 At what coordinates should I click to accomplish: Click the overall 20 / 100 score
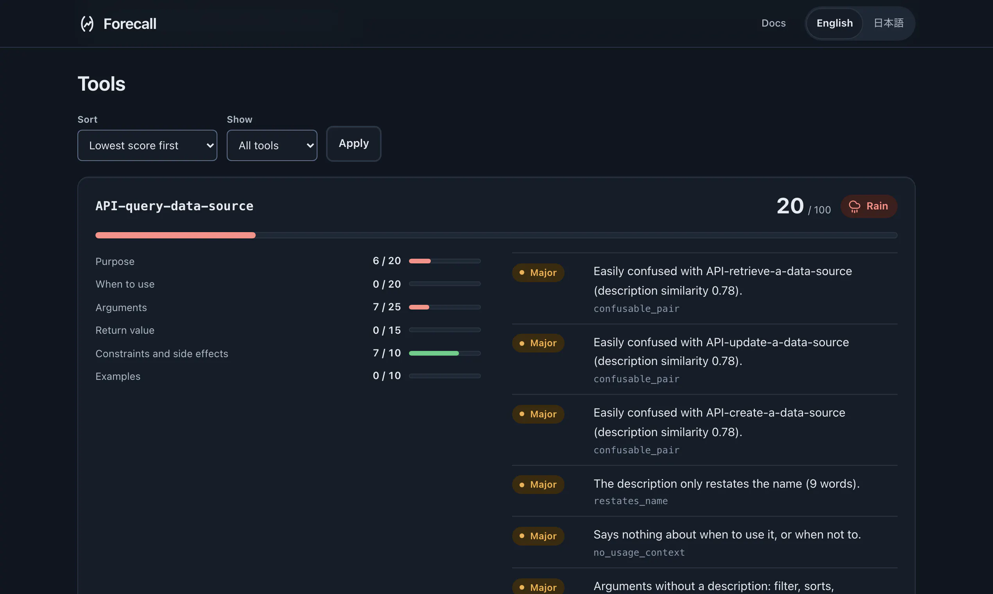pos(803,207)
